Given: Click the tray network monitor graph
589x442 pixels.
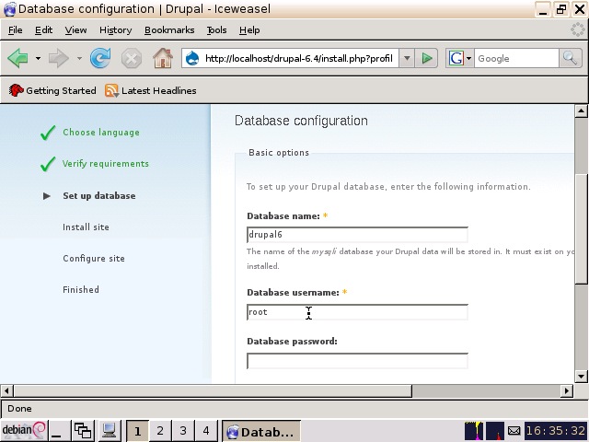Looking at the screenshot, I should tap(495, 431).
